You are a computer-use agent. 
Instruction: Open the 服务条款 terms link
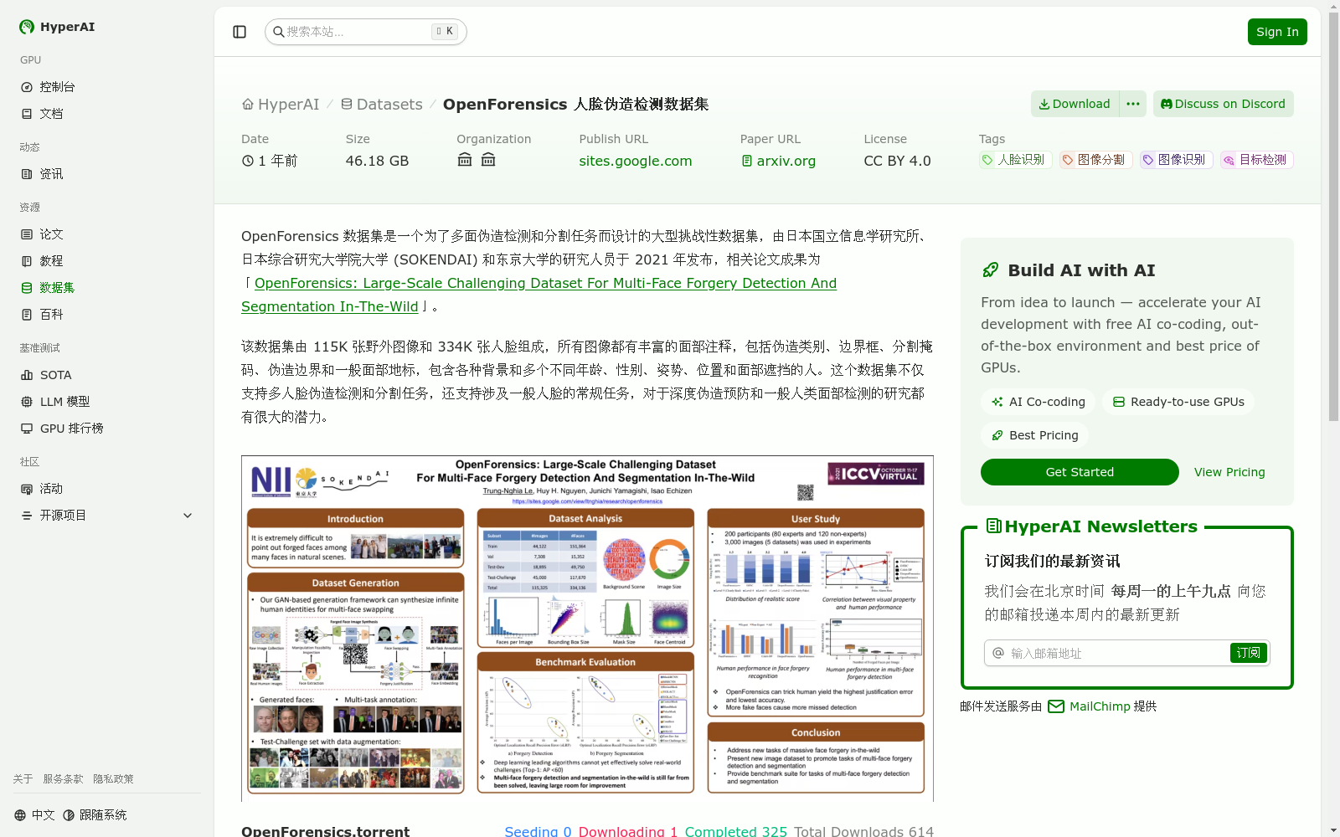pyautogui.click(x=63, y=779)
